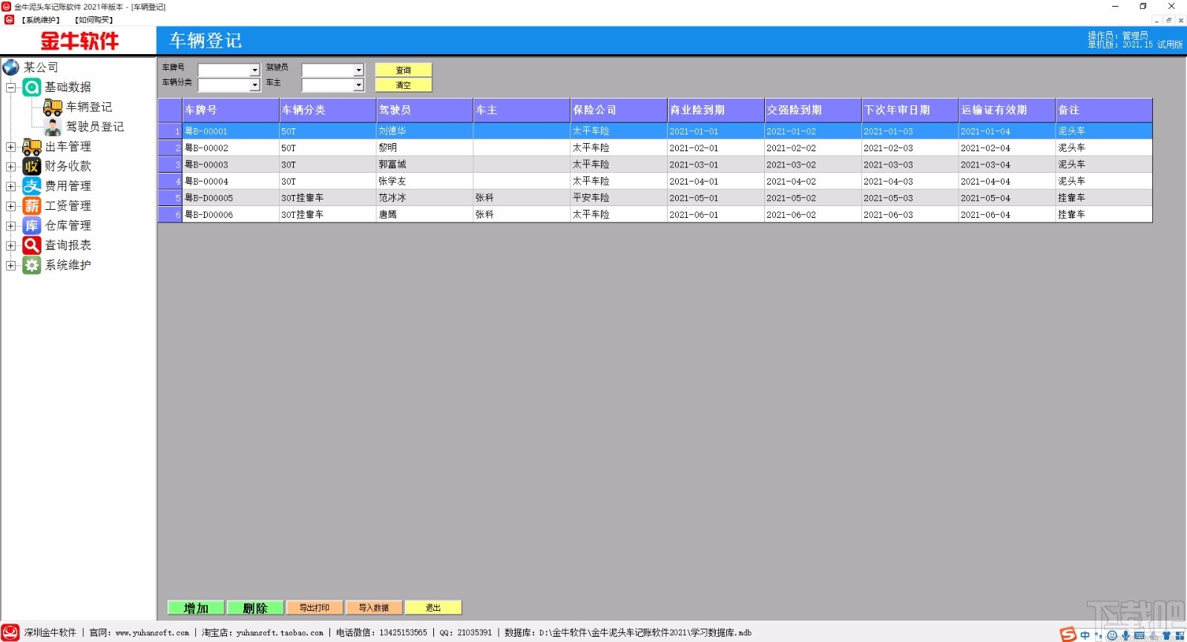Click the 查询 search button
This screenshot has height=642, width=1187.
[404, 70]
